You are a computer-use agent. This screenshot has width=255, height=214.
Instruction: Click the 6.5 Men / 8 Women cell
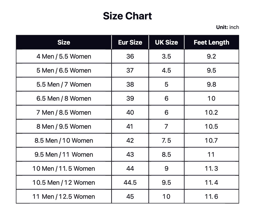[64, 99]
